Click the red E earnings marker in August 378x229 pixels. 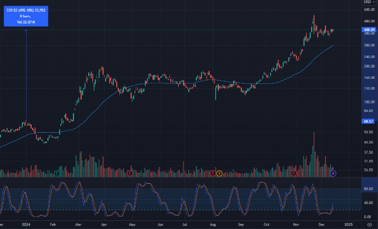(213, 174)
